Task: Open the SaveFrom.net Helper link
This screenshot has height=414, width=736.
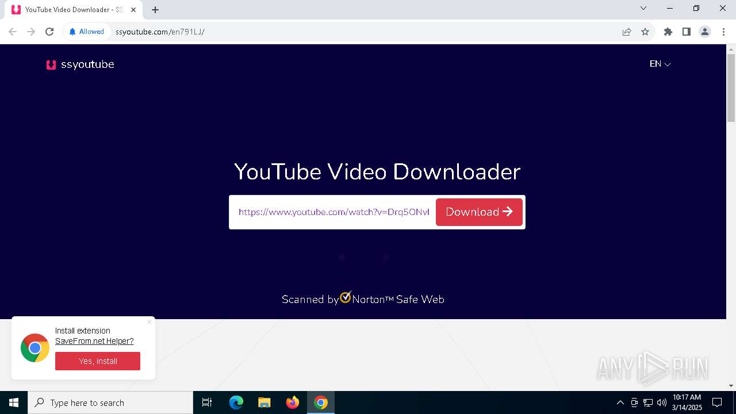Action: [x=94, y=341]
